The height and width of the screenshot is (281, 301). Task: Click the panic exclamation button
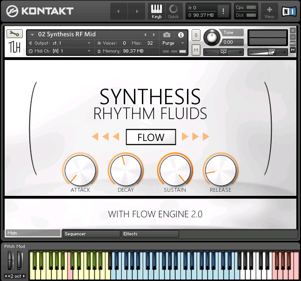point(223,11)
